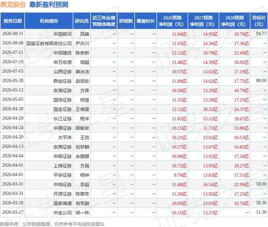Viewport: 268px width, 227px height.
Task: Select researcher 尹乐川
Action: 82,44
